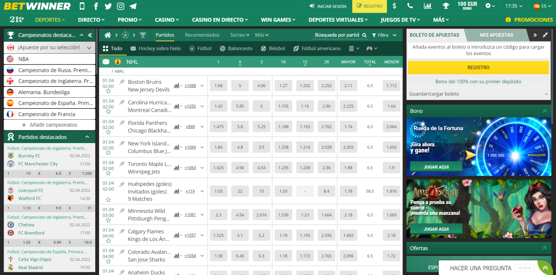
Task: Add Boston Bruins match to favorites star
Action: (x=108, y=91)
